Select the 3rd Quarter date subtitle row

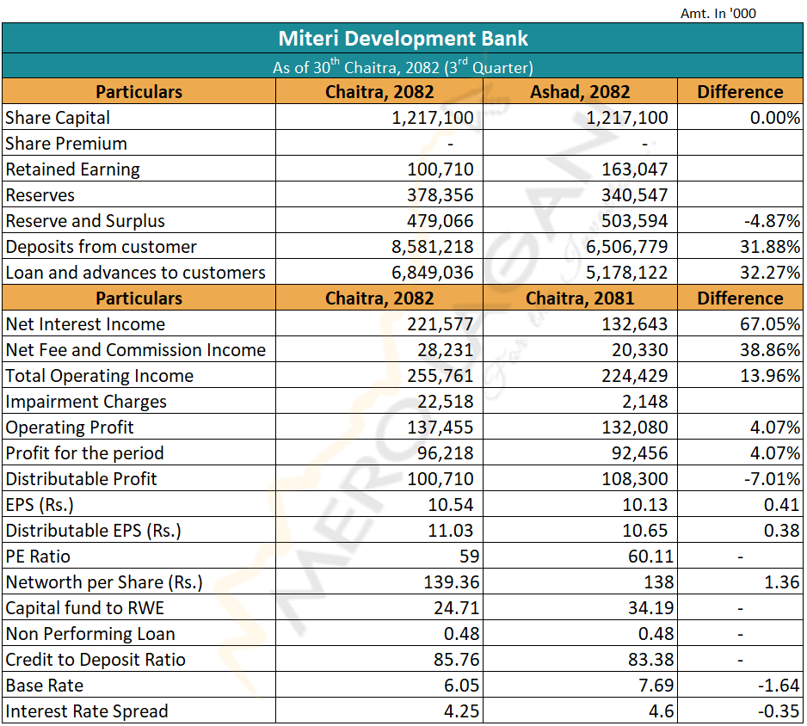[403, 66]
